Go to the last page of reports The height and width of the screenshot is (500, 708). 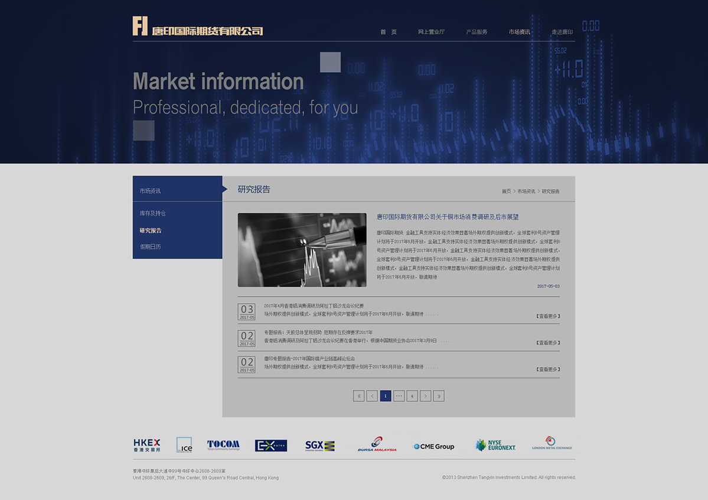439,396
